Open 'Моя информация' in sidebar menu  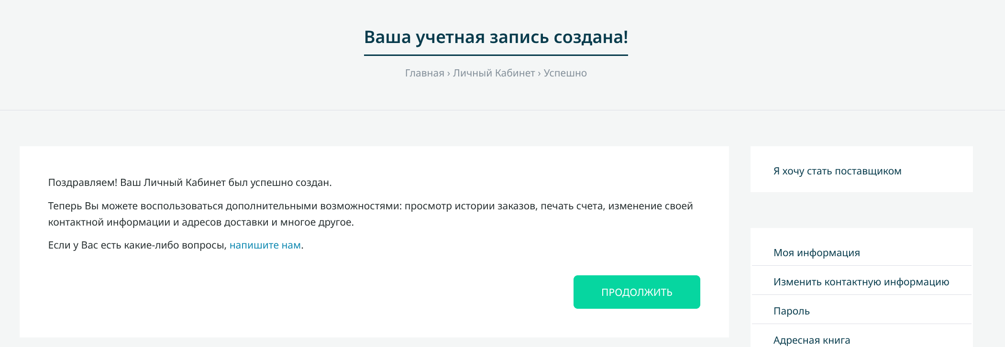pos(817,253)
